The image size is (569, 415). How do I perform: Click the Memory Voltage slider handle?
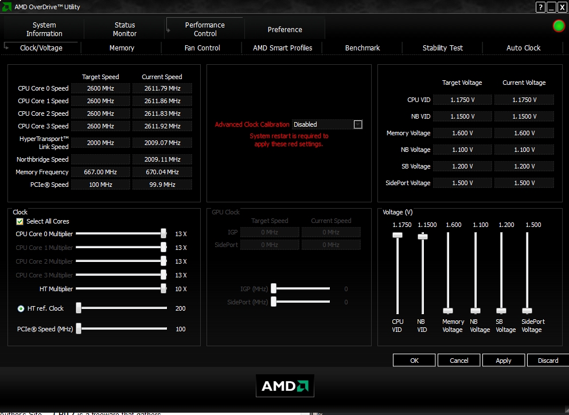point(448,311)
